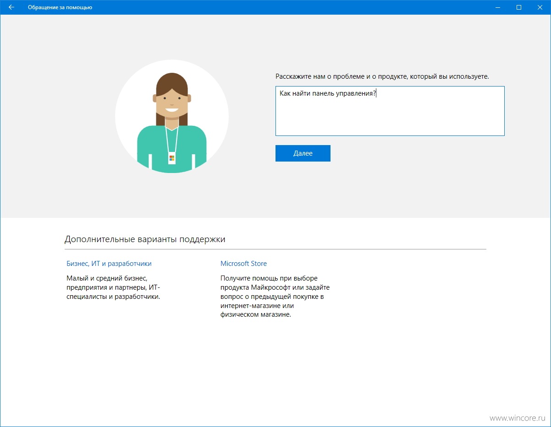
Task: Close the Обращение за помощью window
Action: tap(540, 7)
